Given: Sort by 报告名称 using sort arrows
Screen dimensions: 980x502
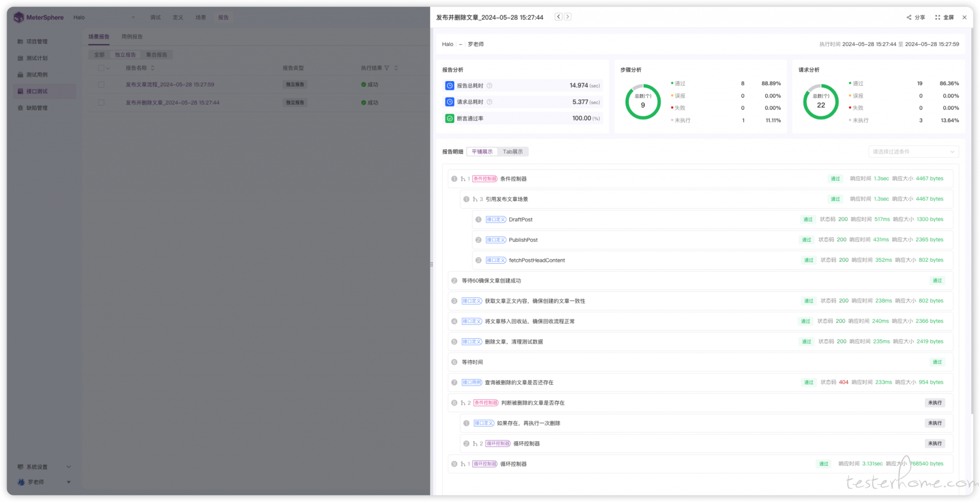Looking at the screenshot, I should [x=152, y=68].
